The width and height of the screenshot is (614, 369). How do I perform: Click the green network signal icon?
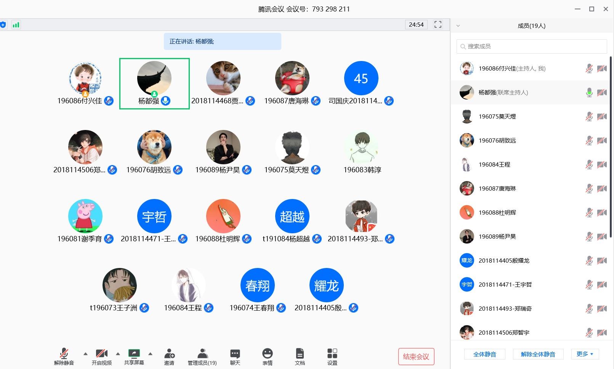(x=16, y=25)
